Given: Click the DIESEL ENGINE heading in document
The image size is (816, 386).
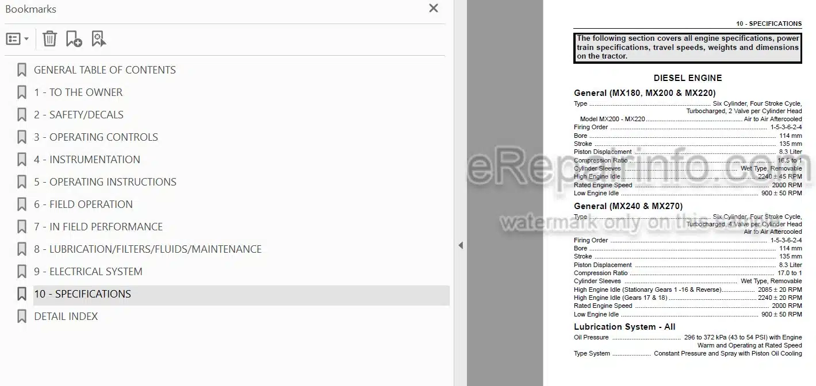Looking at the screenshot, I should (688, 78).
